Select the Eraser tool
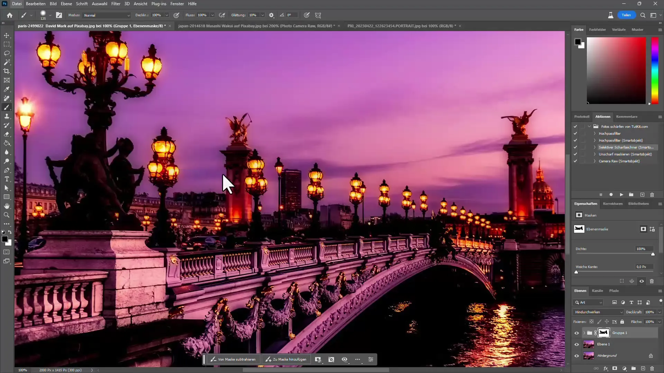This screenshot has width=664, height=373. 7,134
